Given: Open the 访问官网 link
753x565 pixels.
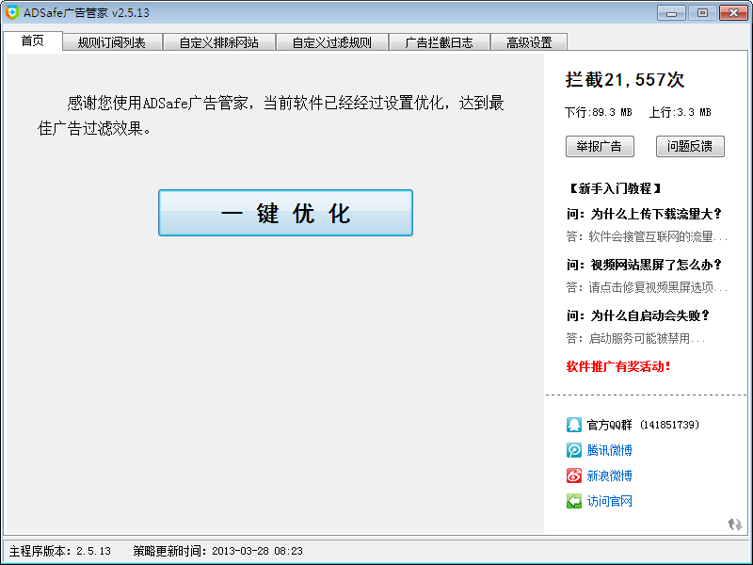Looking at the screenshot, I should [609, 501].
